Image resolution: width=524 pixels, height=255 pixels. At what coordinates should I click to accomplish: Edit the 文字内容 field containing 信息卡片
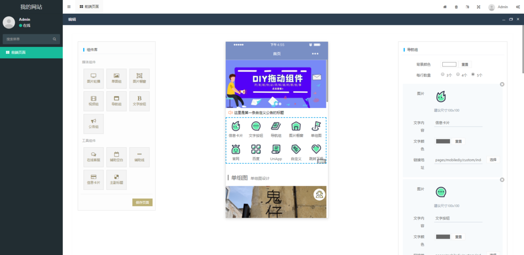click(458, 122)
